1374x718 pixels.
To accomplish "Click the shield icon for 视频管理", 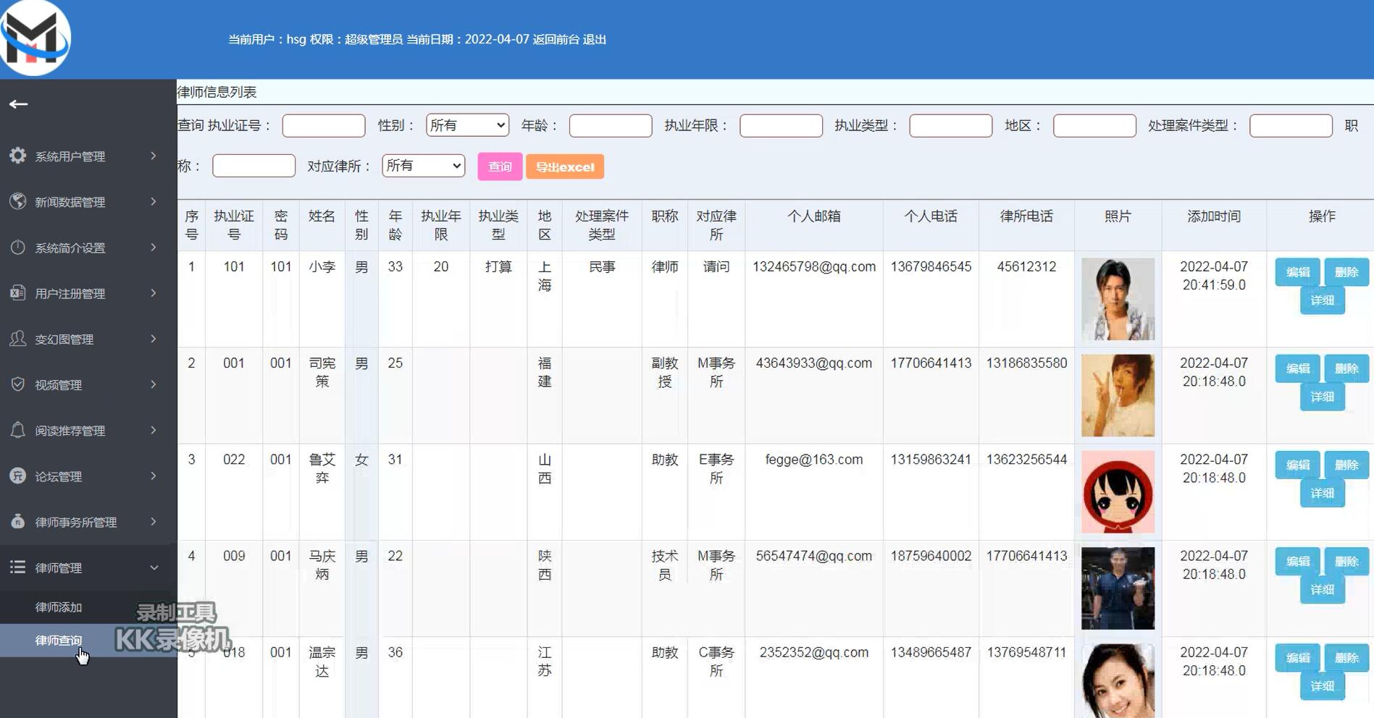I will (18, 384).
